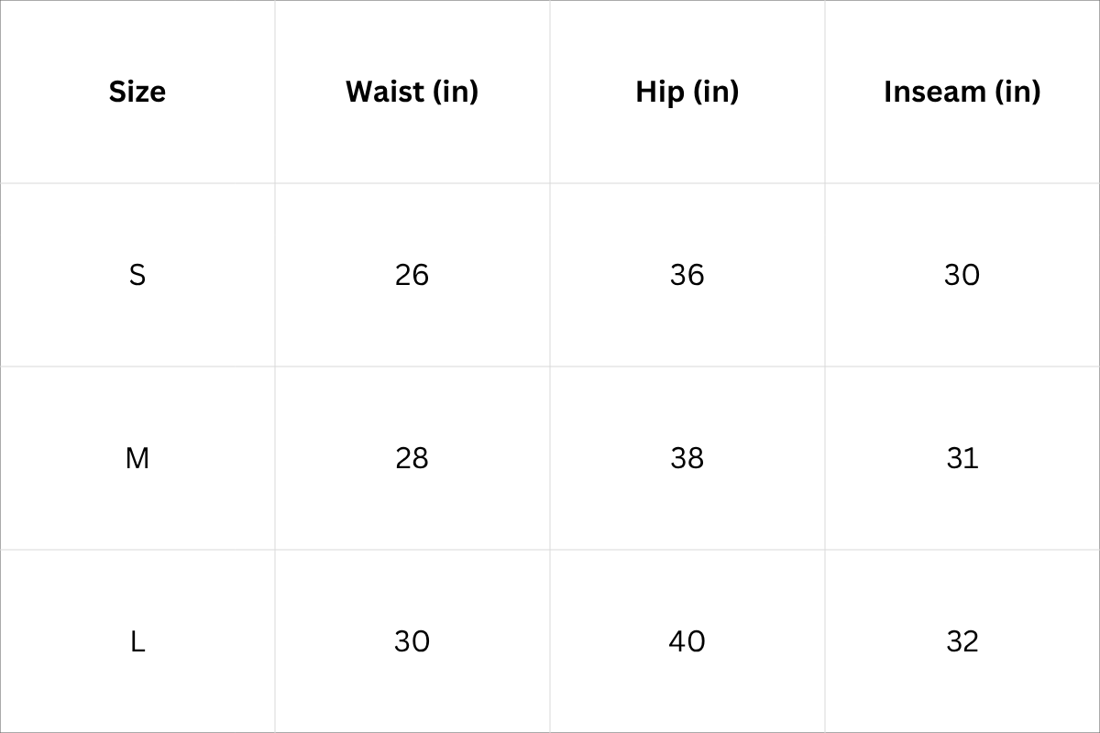Select the S size row label
1100x733 pixels.
pyautogui.click(x=137, y=275)
